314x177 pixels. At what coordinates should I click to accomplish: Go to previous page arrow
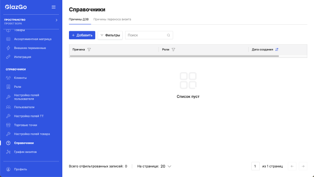coord(292,166)
